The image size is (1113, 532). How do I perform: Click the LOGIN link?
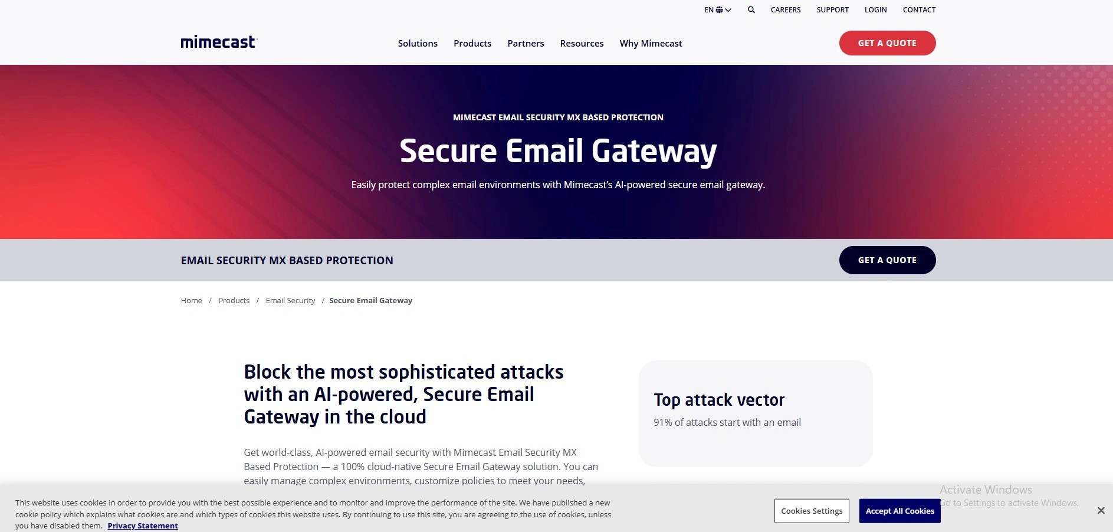point(875,9)
